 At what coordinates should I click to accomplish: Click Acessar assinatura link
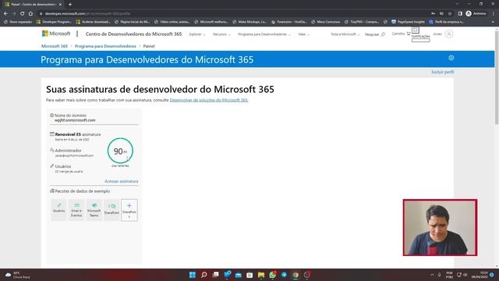(x=122, y=181)
